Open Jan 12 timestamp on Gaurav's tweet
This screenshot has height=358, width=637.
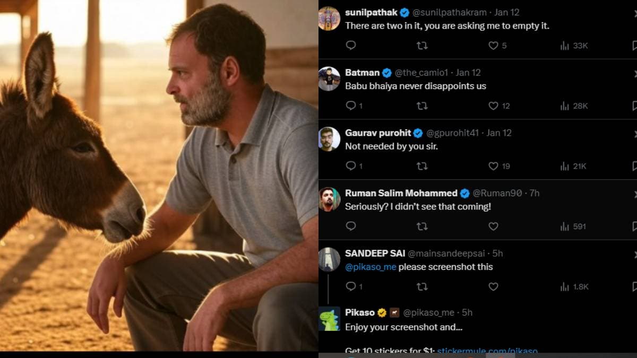click(x=500, y=133)
